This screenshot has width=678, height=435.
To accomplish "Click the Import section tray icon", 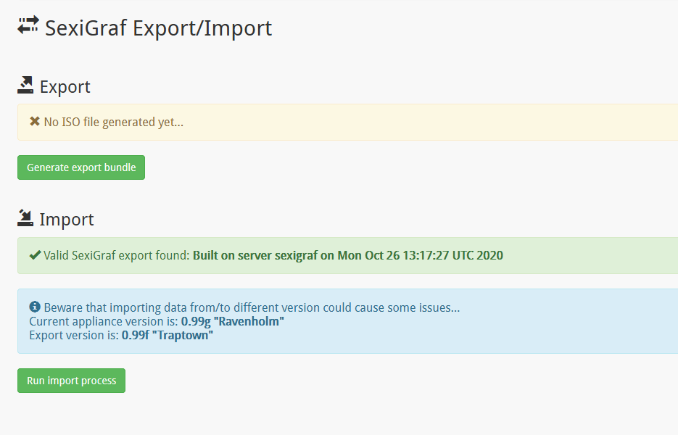I will (25, 218).
